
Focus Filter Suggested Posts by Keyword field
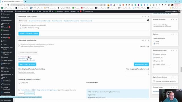(x=137, y=73)
